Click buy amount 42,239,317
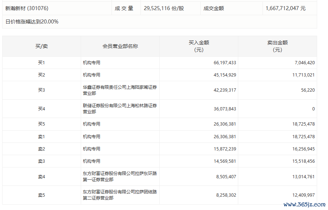 pos(225,90)
